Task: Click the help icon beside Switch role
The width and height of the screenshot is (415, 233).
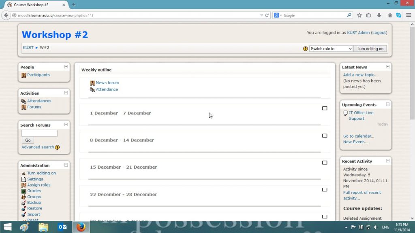Action: point(306,49)
